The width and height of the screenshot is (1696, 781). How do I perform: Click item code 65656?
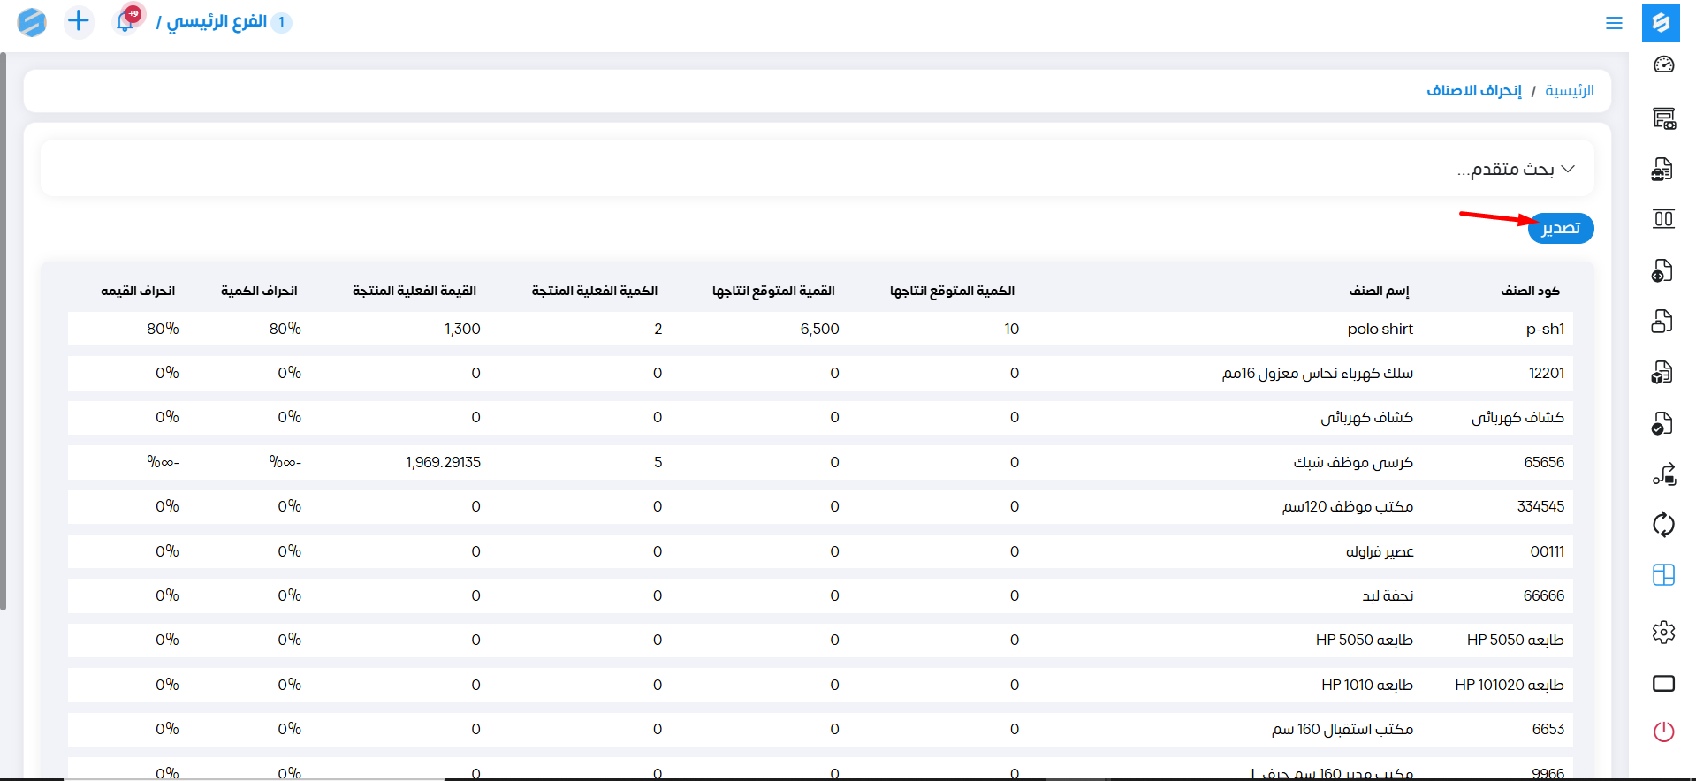1544,462
